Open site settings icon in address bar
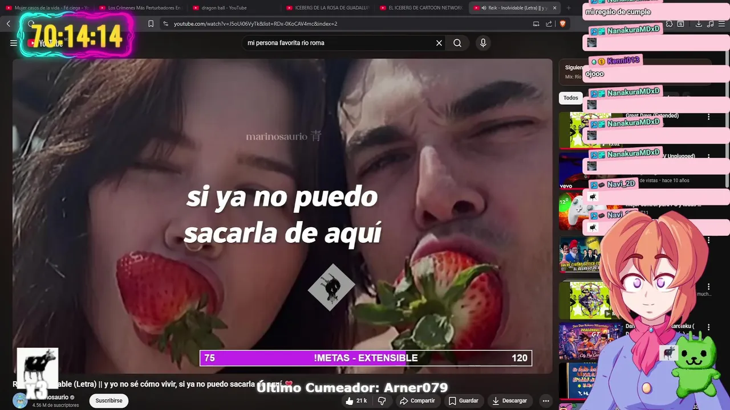Viewport: 730px width, 410px height. 165,23
